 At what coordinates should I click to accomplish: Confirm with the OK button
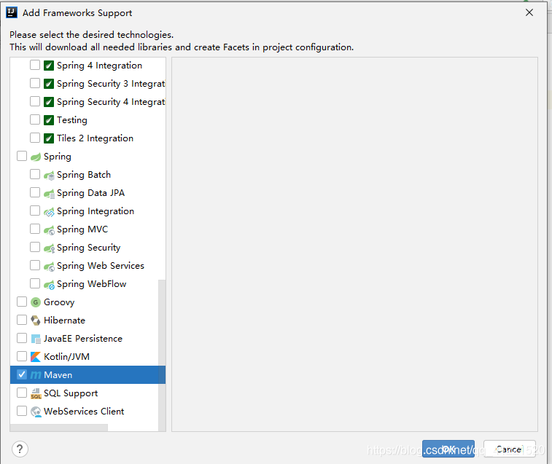coord(448,449)
